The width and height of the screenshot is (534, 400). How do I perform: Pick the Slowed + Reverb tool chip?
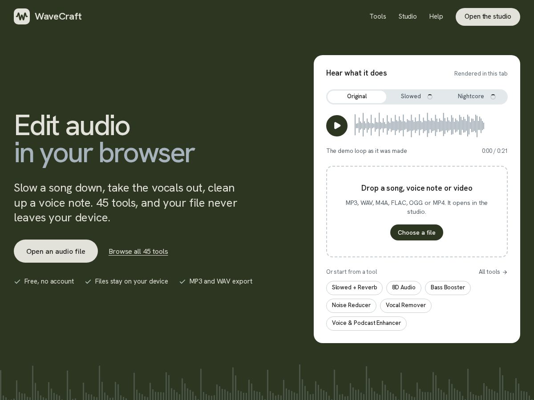[x=354, y=288]
